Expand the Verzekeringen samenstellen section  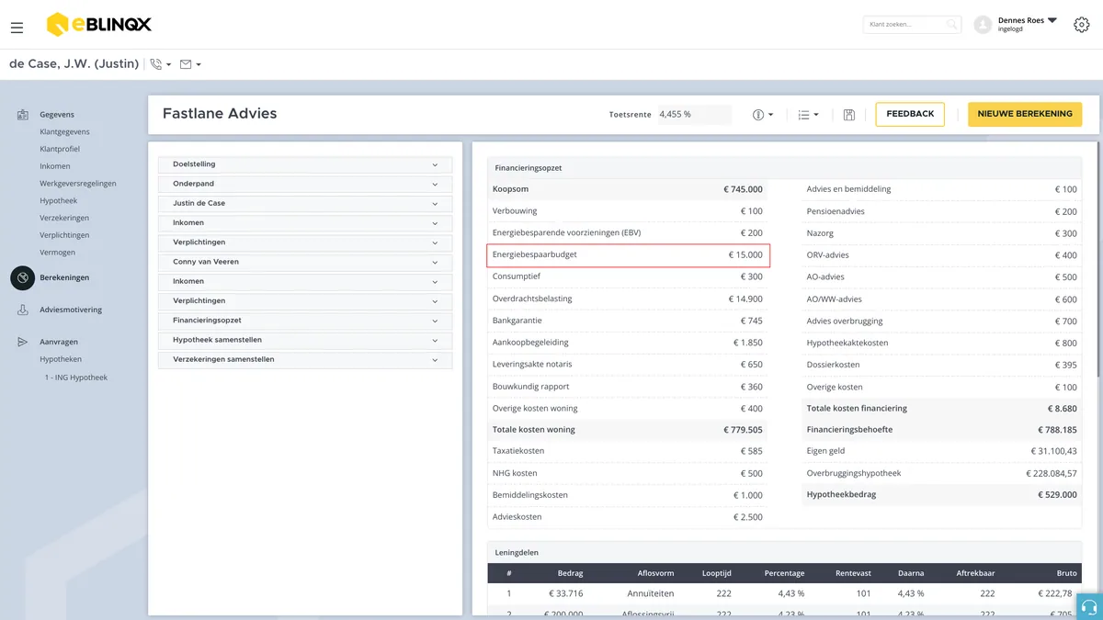[305, 359]
